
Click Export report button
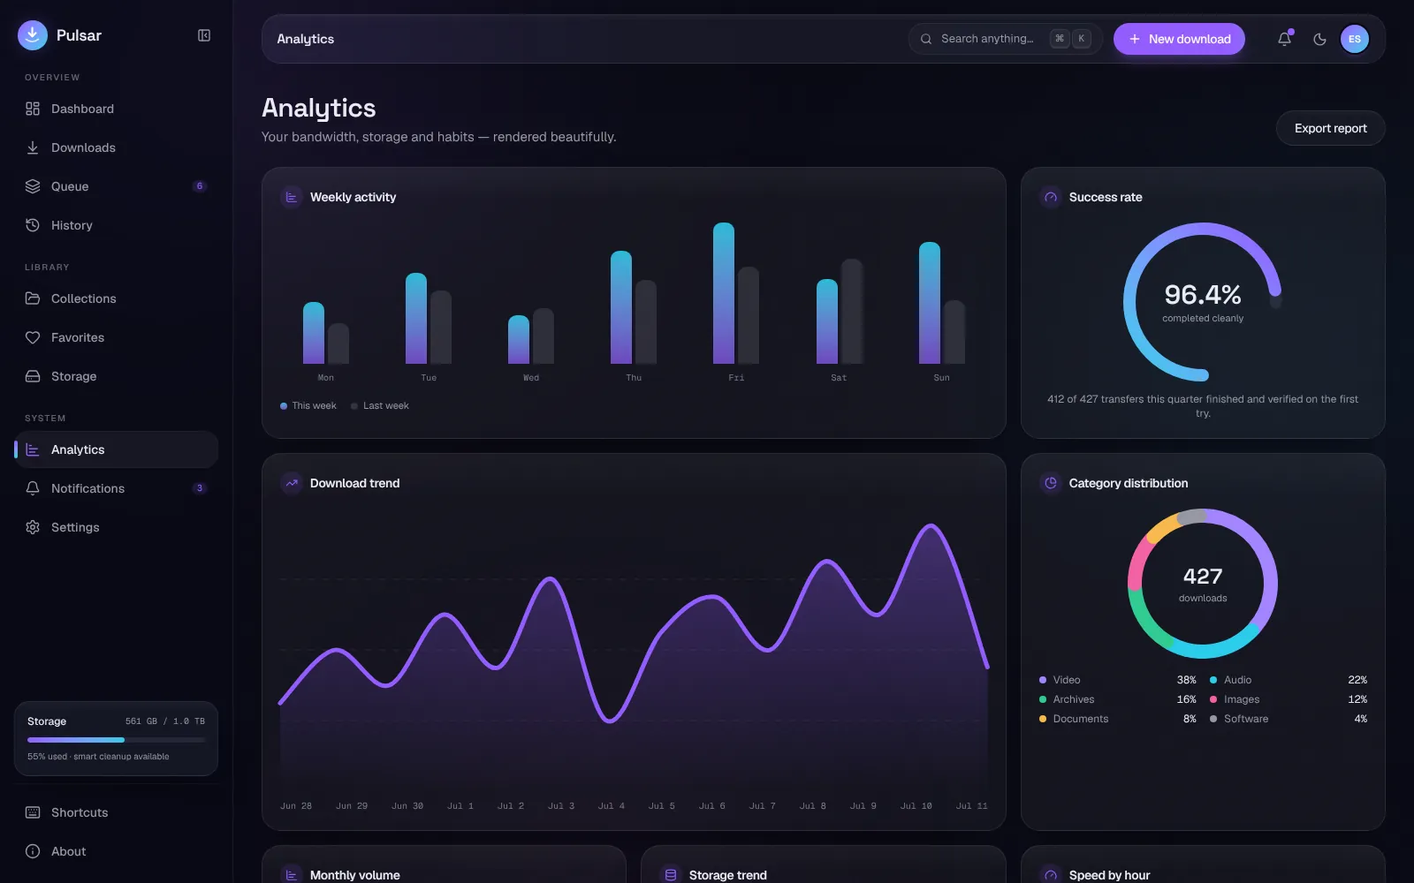(1330, 128)
